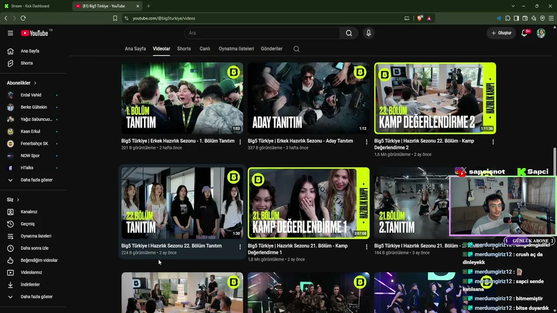View site information icon in address bar
This screenshot has height=313, width=557.
(126, 18)
